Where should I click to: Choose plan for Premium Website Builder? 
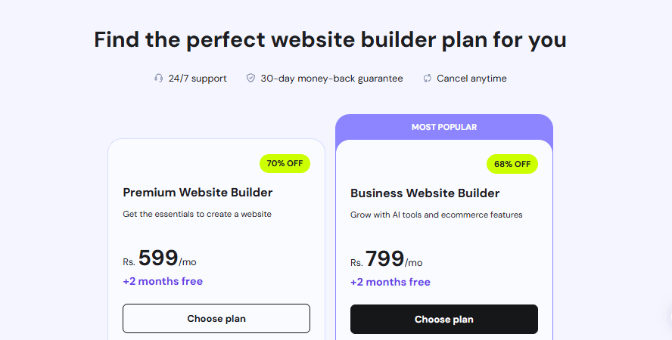216,319
